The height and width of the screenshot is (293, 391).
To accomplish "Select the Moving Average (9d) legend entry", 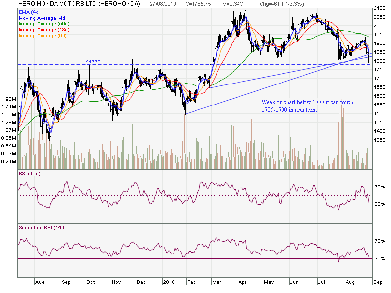I will coord(43,36).
